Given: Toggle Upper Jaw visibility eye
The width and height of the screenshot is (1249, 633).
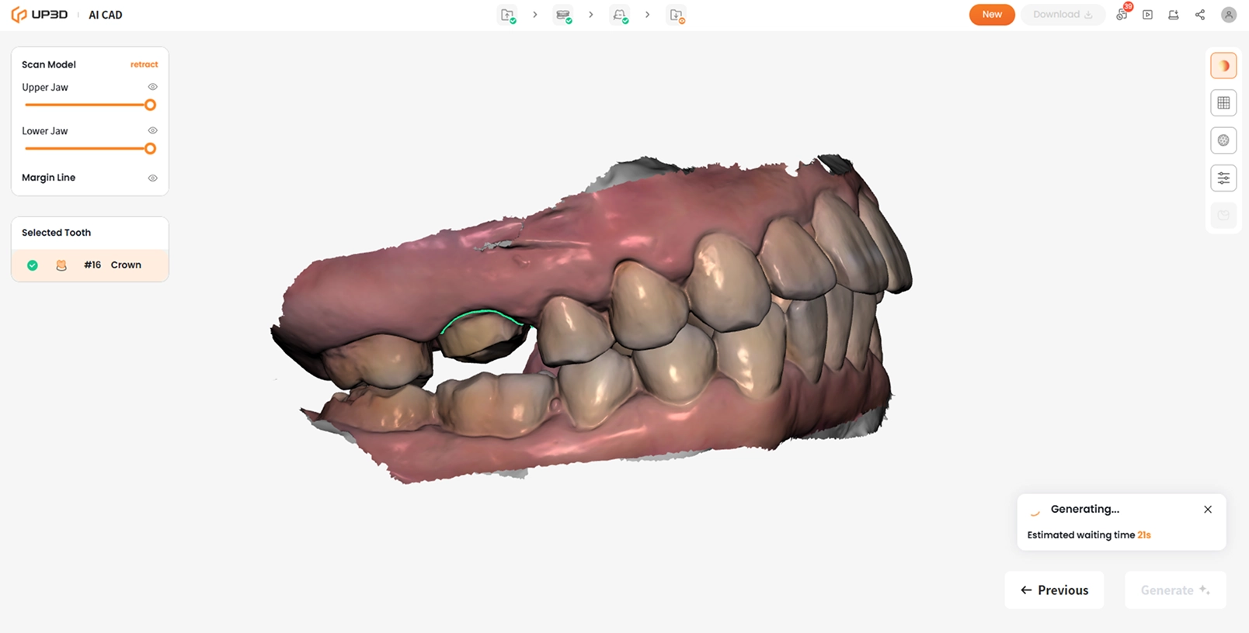Looking at the screenshot, I should [153, 87].
